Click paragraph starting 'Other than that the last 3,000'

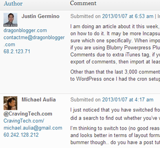(115, 76)
